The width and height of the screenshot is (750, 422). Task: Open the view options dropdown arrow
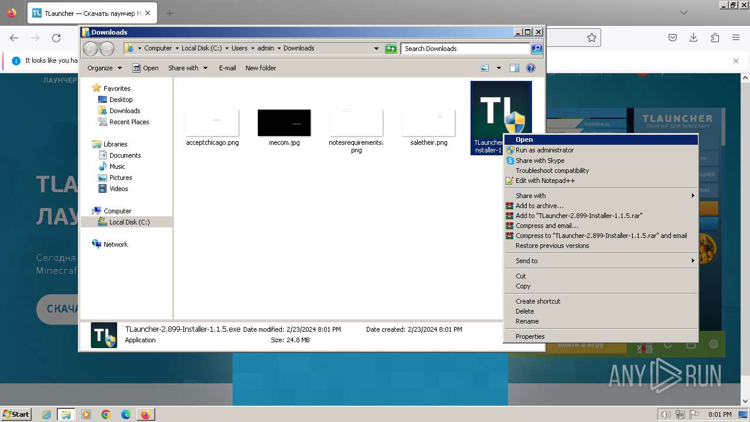tap(499, 68)
